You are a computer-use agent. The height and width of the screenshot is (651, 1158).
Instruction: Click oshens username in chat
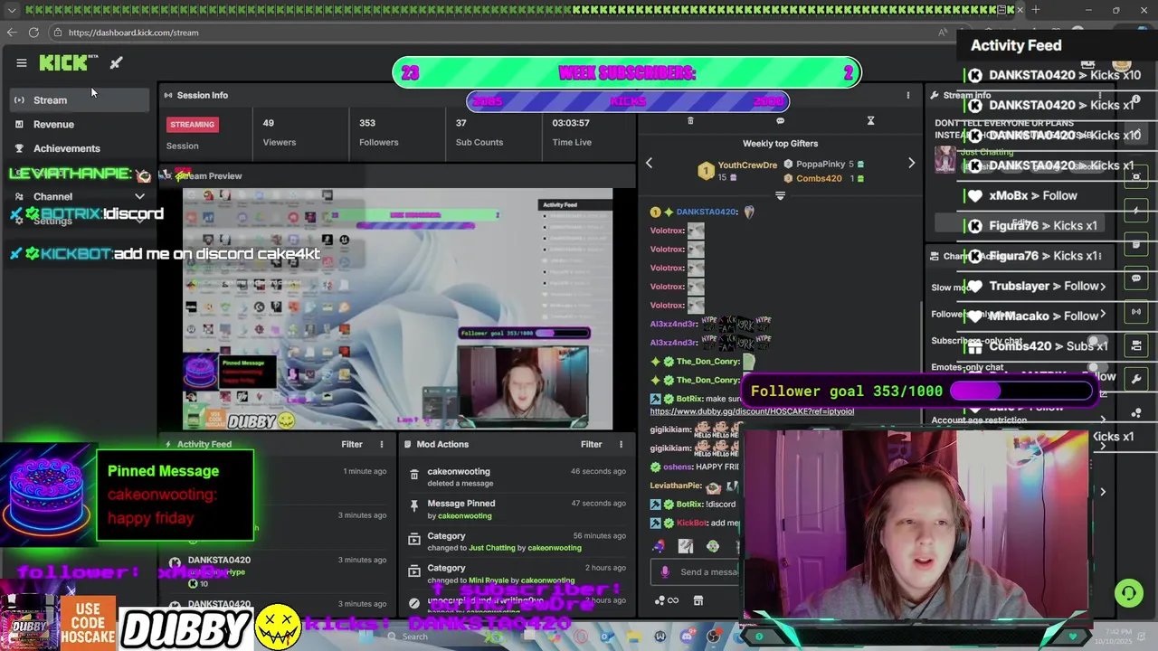[x=676, y=467]
